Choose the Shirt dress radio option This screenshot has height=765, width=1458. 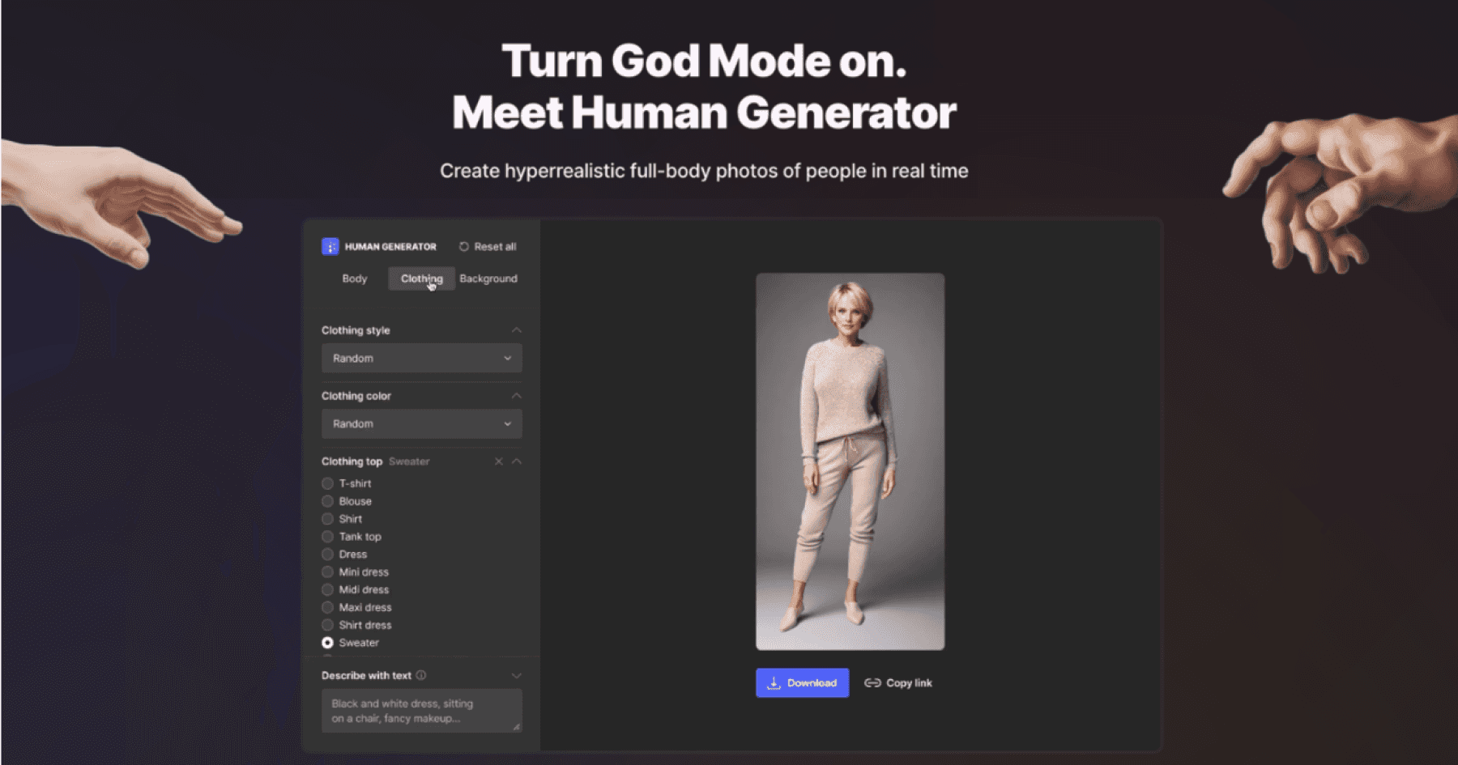tap(327, 625)
